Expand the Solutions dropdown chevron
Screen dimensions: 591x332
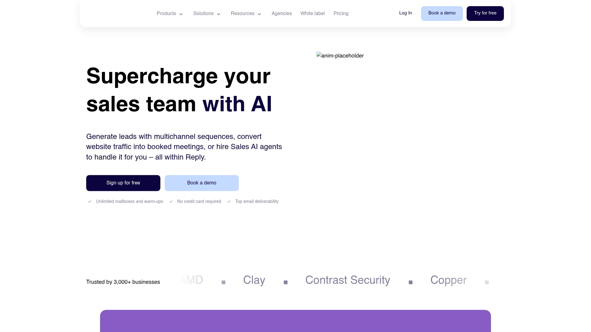click(x=219, y=14)
